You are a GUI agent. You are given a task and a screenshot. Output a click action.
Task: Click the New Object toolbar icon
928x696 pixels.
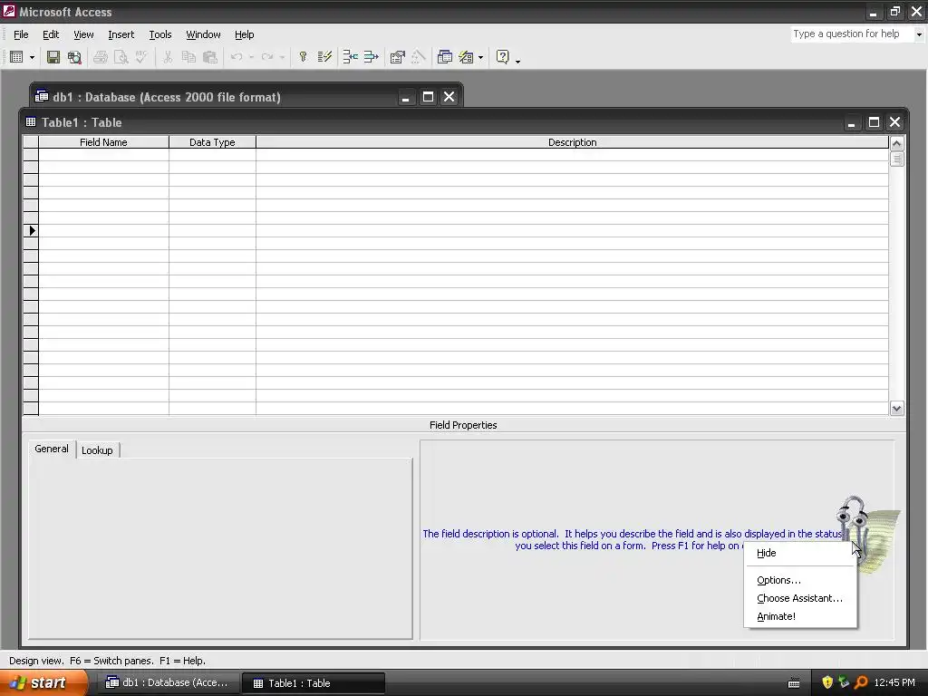pos(467,57)
